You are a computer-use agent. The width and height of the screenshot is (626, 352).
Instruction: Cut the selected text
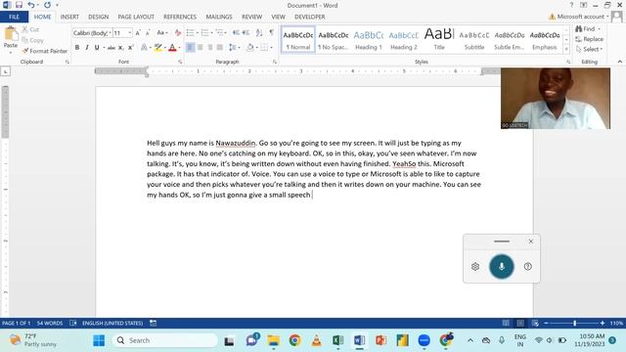pos(30,29)
